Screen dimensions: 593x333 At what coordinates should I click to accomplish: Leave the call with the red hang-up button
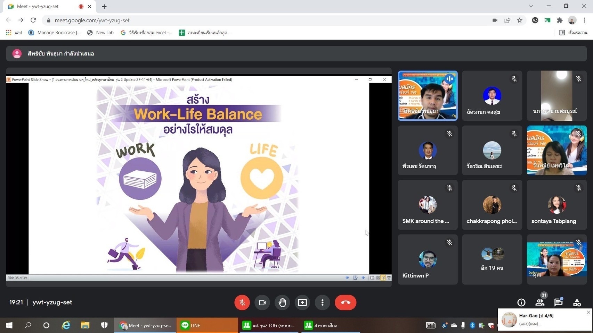[345, 302]
